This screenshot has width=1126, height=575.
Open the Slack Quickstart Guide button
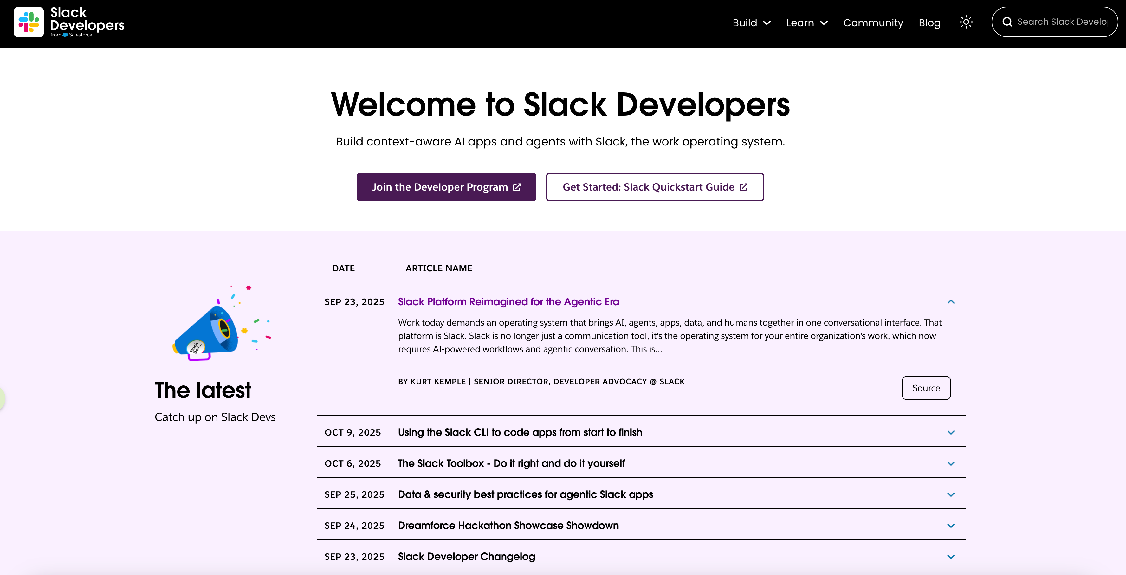click(x=655, y=187)
